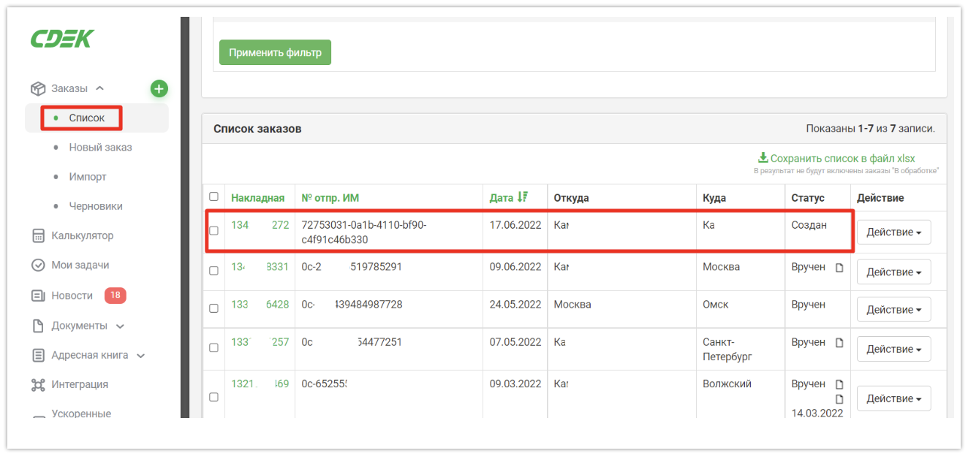Click the green plus new order icon

[159, 88]
